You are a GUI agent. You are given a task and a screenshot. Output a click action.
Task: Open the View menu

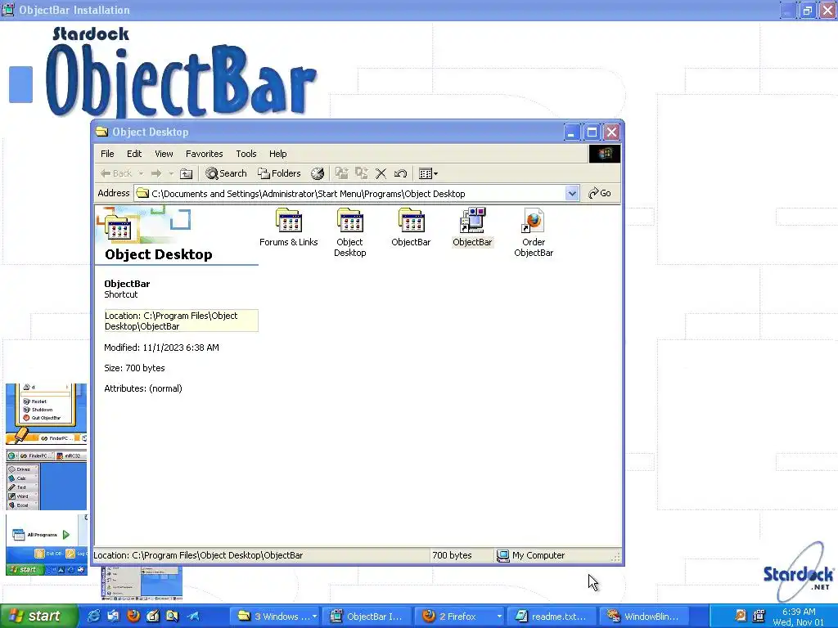coord(164,154)
